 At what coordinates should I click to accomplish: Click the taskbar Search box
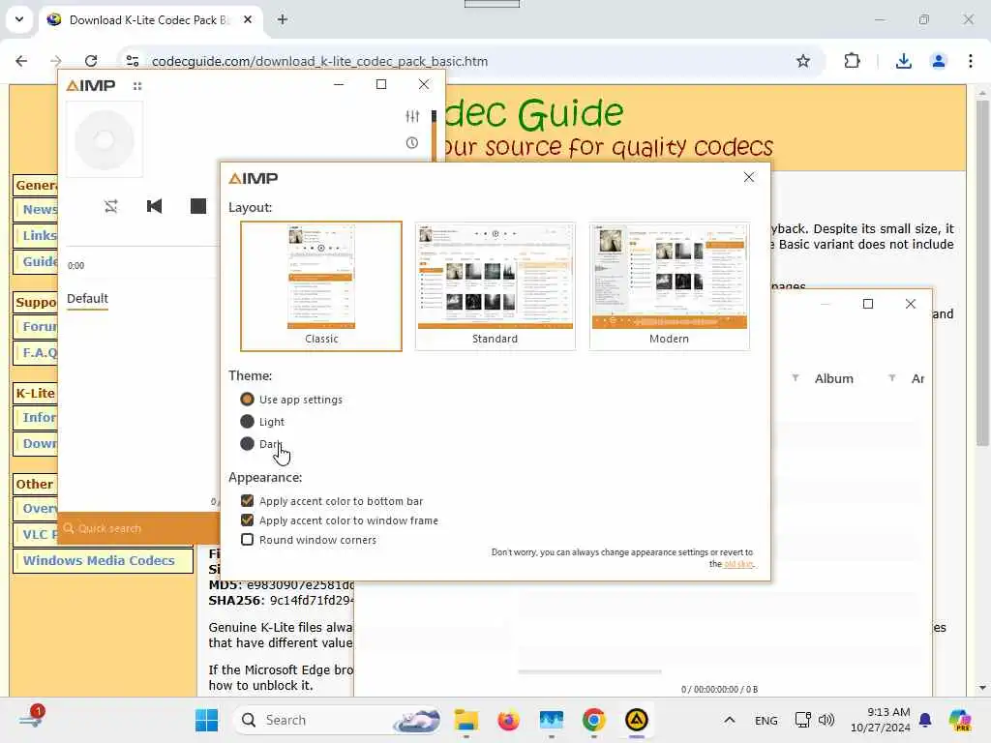pos(338,720)
